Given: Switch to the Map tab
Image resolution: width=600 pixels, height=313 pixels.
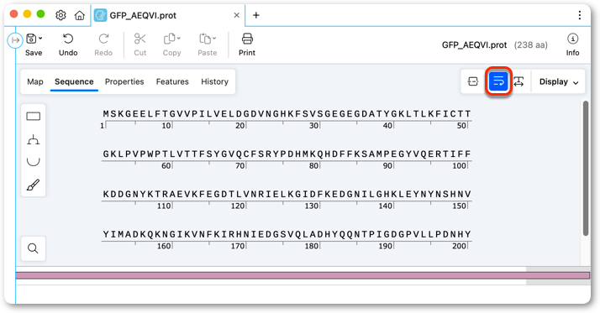Looking at the screenshot, I should pos(35,81).
